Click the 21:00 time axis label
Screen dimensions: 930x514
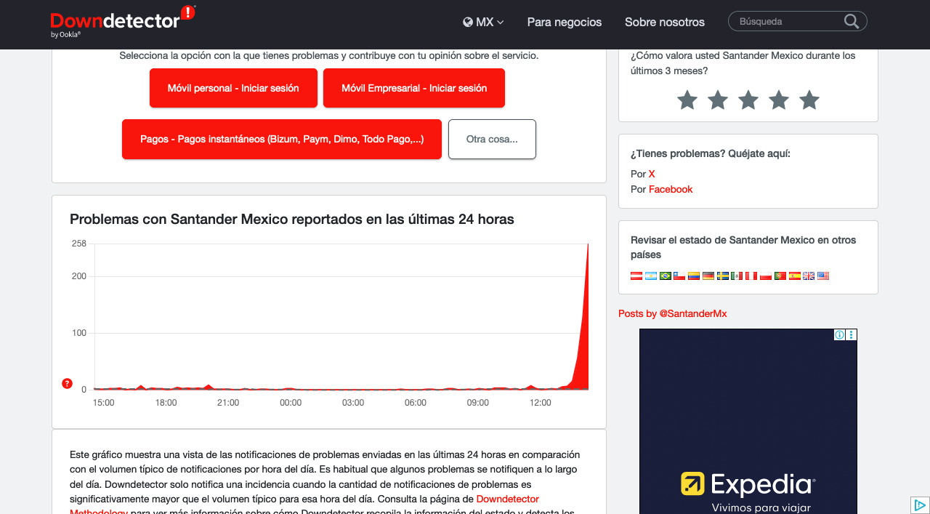(228, 403)
